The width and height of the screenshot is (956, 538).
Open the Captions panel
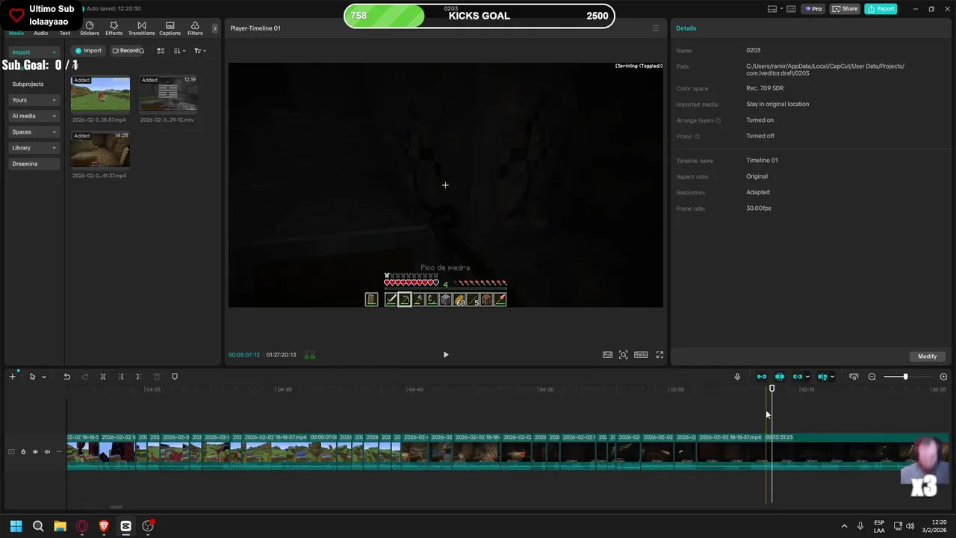[170, 28]
